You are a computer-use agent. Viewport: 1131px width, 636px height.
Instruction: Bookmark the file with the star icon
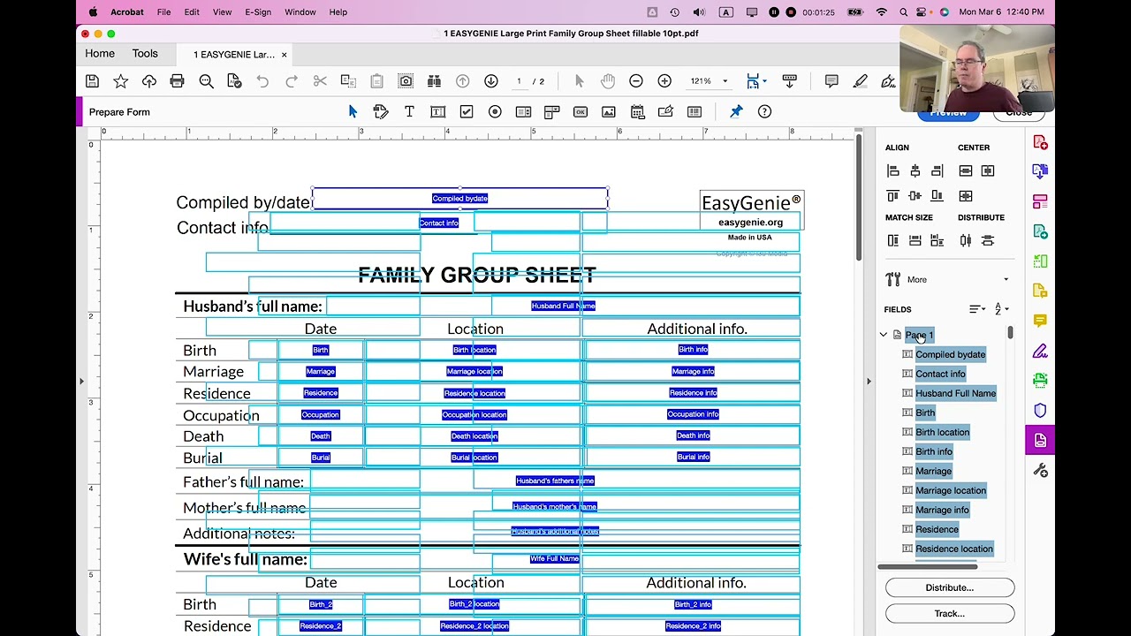[121, 81]
